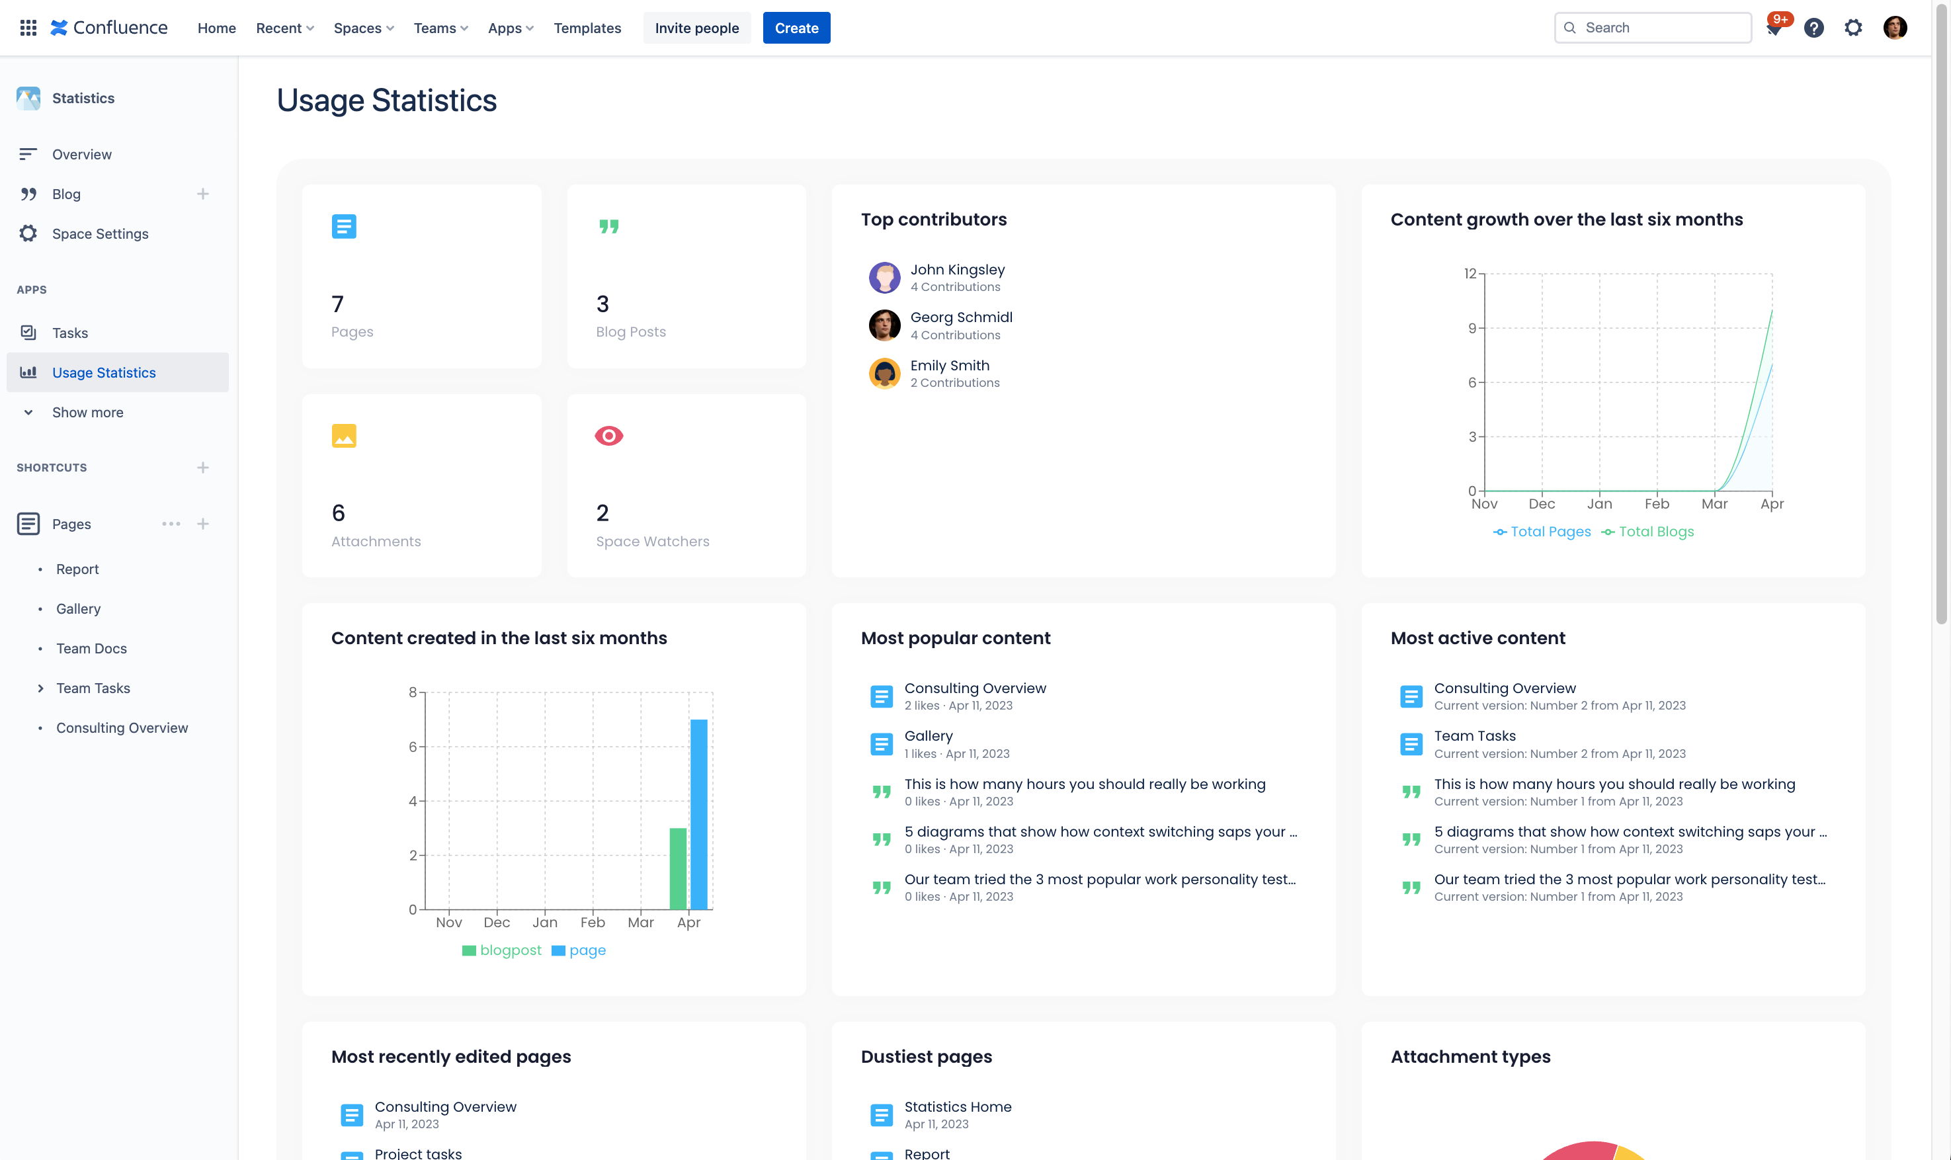
Task: Open the Apps dropdown menu
Action: 511,28
